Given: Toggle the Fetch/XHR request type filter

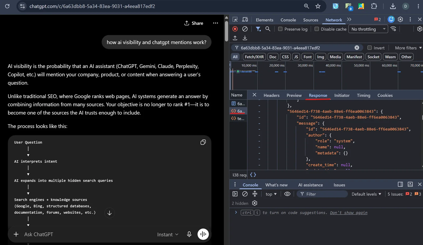Looking at the screenshot, I should pyautogui.click(x=254, y=57).
